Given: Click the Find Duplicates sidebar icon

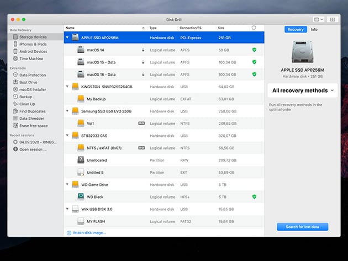Looking at the screenshot, I should pyautogui.click(x=15, y=111).
